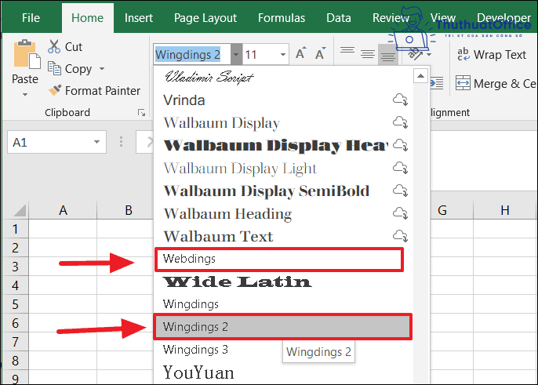Open the font size dropdown arrow

click(x=282, y=54)
